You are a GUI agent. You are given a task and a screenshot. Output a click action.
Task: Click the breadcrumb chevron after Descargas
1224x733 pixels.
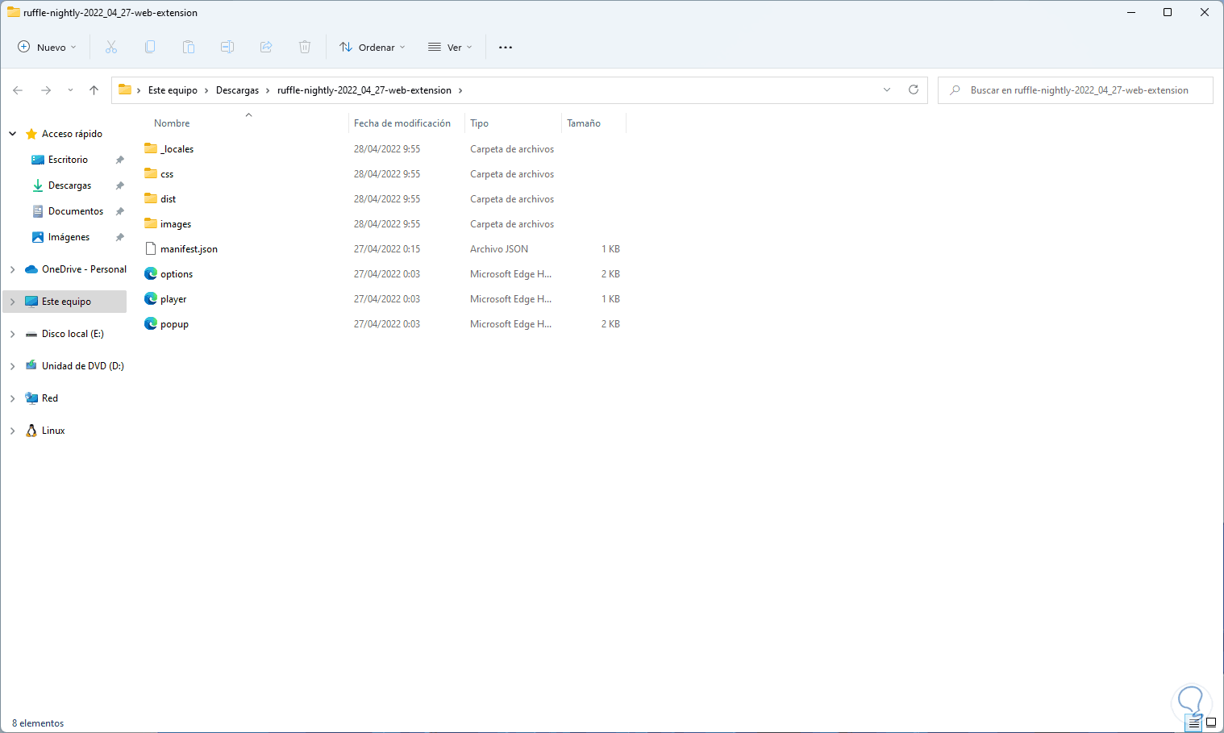coord(269,90)
